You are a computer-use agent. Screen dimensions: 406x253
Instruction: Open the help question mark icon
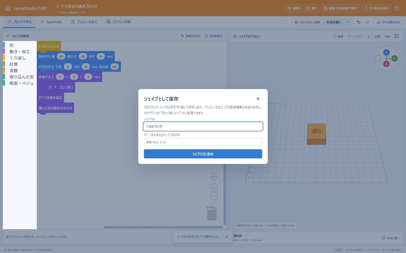point(397,8)
